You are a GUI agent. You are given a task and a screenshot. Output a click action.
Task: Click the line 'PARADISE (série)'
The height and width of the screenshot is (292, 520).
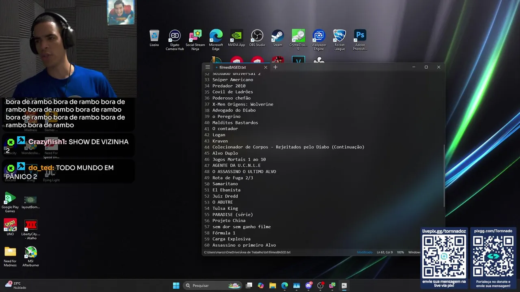[x=233, y=215]
